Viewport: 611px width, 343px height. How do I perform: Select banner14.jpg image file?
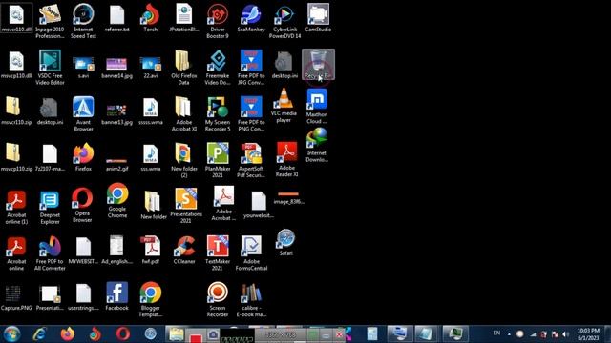116,68
